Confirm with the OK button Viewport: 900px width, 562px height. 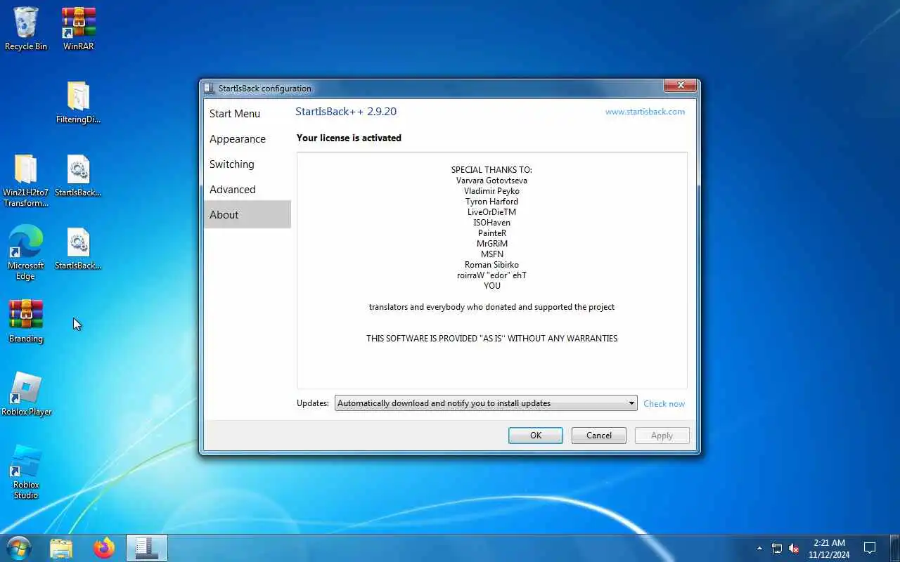click(x=536, y=436)
